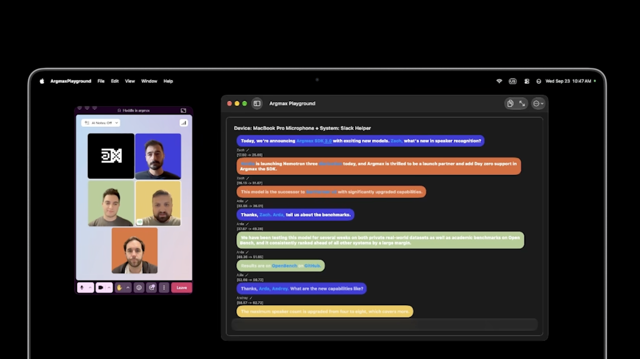Click the edit pencil beside Arda at 49.36
Screen dimensions: 640x359
(x=247, y=252)
